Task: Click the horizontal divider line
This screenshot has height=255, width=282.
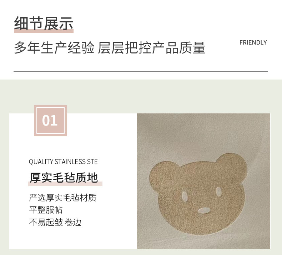Action: (141, 71)
